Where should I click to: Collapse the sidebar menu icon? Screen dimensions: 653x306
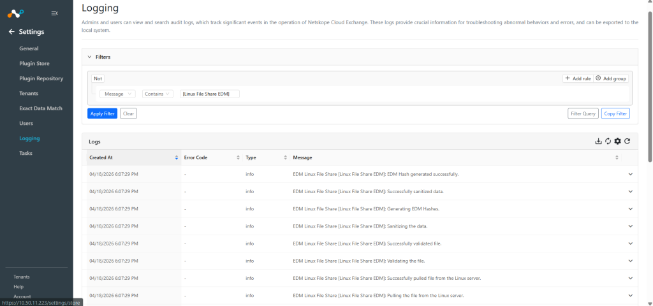click(x=54, y=13)
